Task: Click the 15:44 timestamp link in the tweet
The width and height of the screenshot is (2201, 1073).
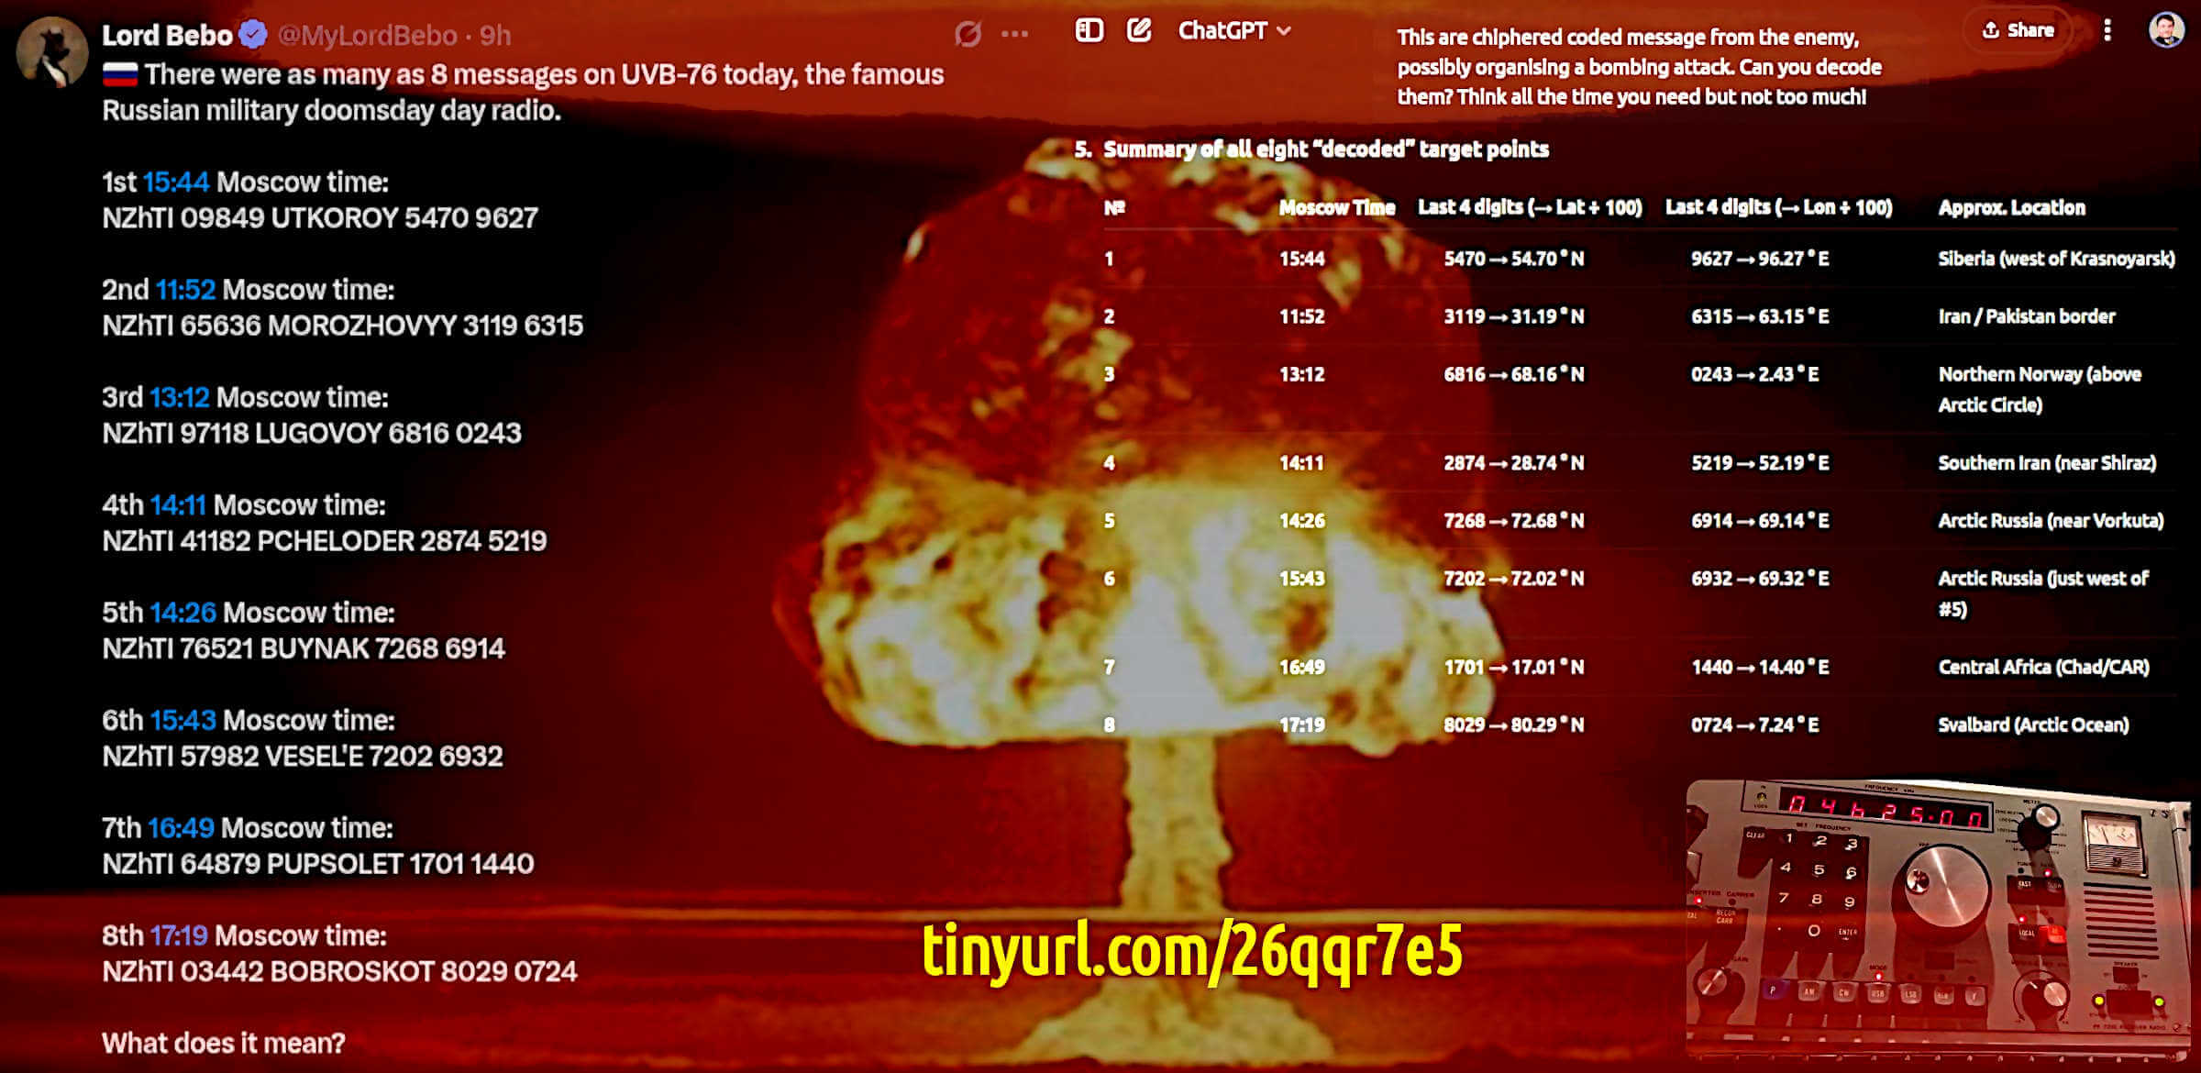Action: 176,182
